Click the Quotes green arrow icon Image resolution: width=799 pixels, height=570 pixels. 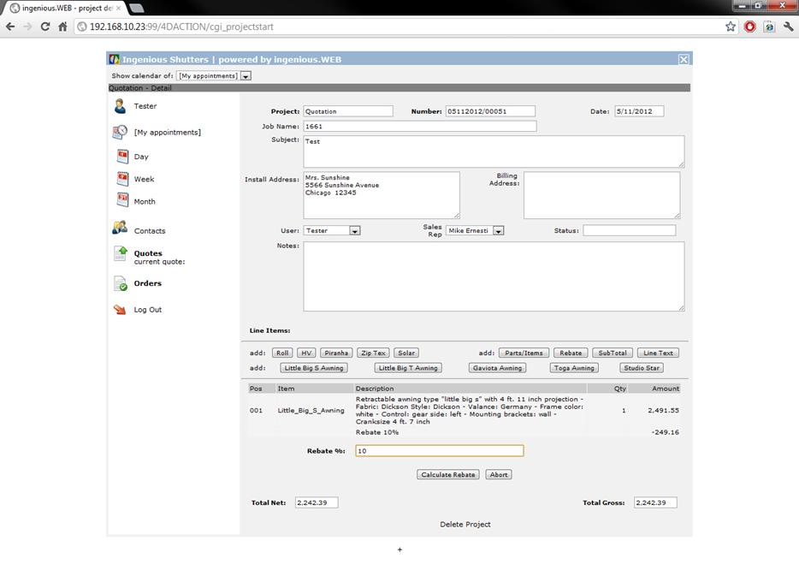point(121,254)
